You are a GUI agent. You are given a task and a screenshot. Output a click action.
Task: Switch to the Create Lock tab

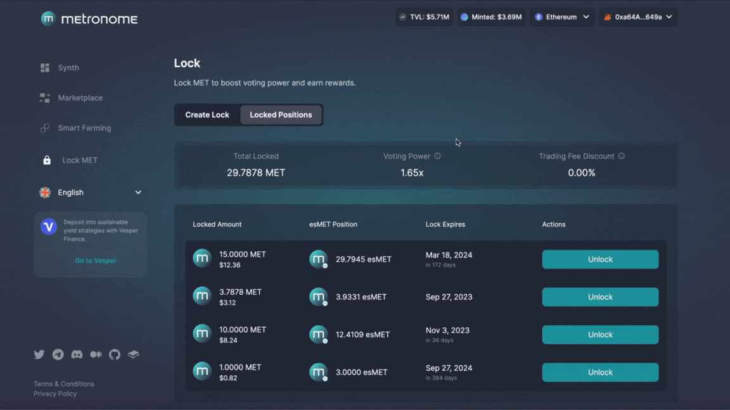(207, 115)
